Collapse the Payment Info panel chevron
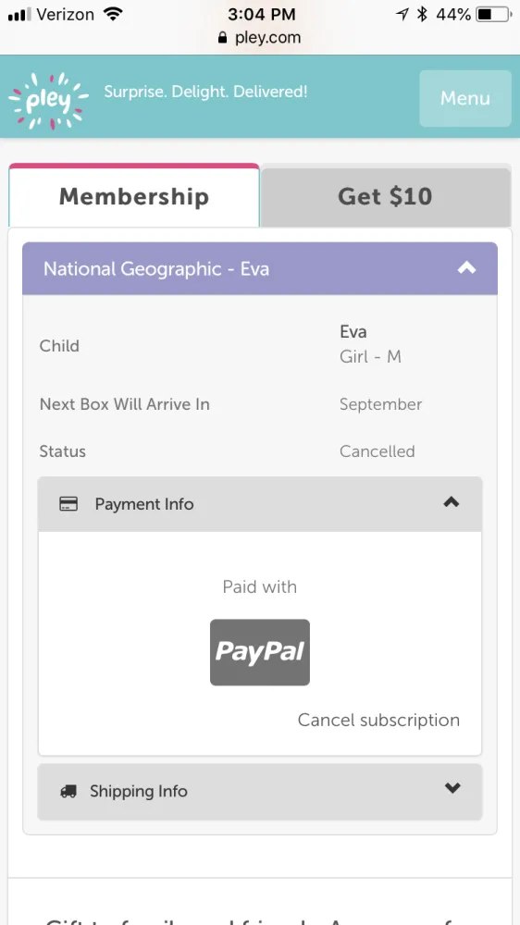 tap(451, 502)
